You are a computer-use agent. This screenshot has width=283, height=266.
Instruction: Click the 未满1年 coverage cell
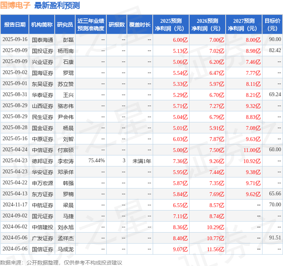(142, 161)
